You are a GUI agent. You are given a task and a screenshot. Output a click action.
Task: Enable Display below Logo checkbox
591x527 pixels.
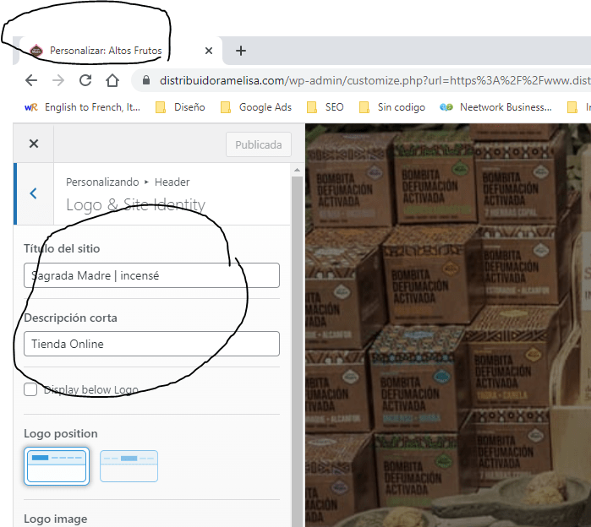click(30, 389)
